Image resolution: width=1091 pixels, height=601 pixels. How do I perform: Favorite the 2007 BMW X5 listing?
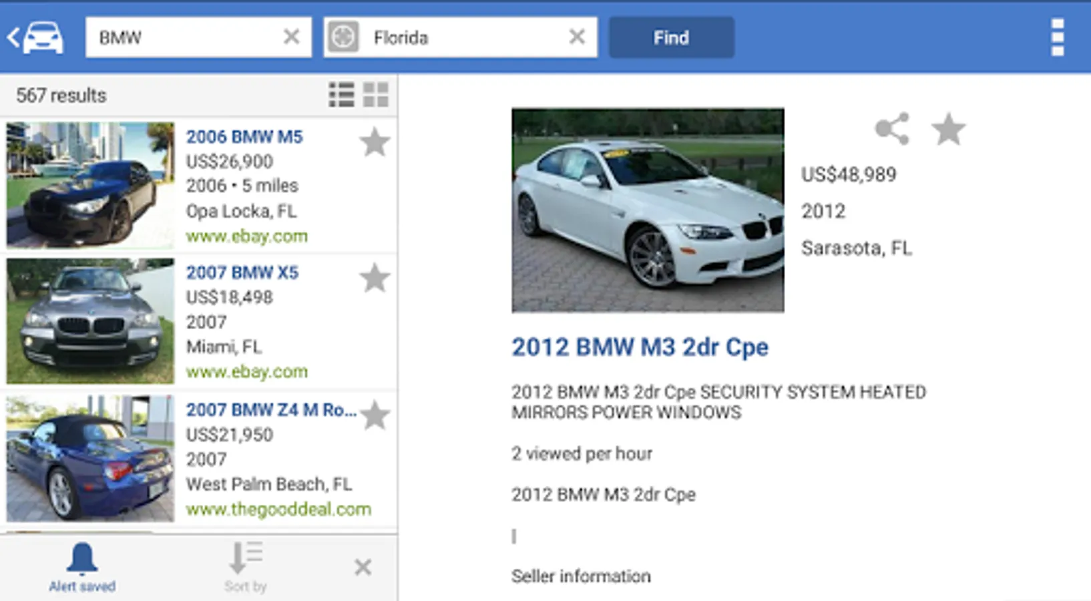[x=375, y=278]
